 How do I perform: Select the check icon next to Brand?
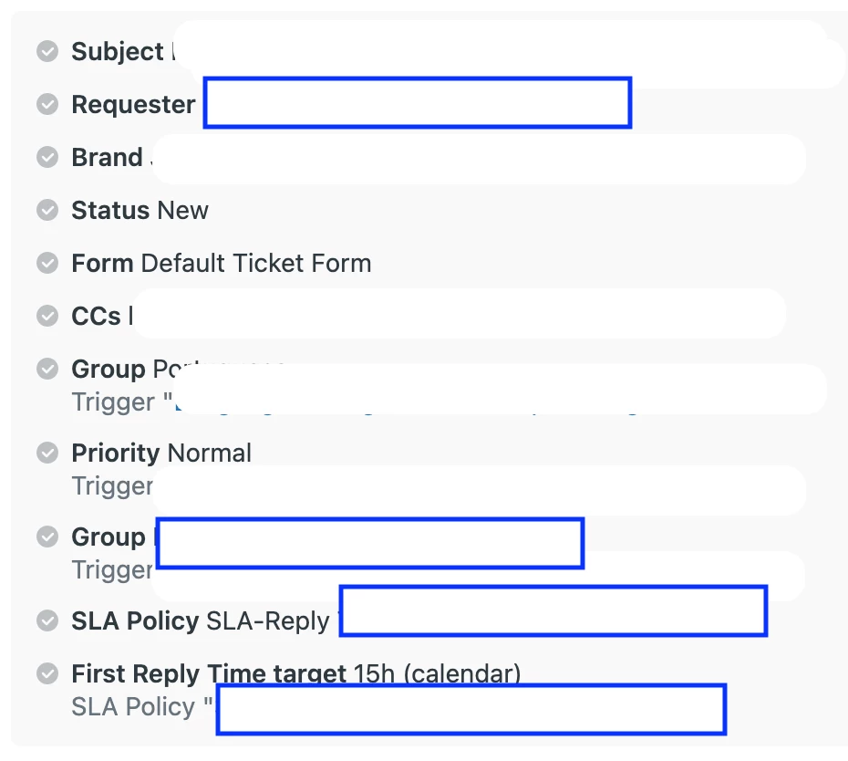click(47, 157)
